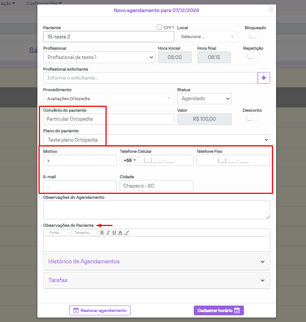Enable the Repetição toggle
Viewport: 306px width, 322px height.
(x=253, y=55)
